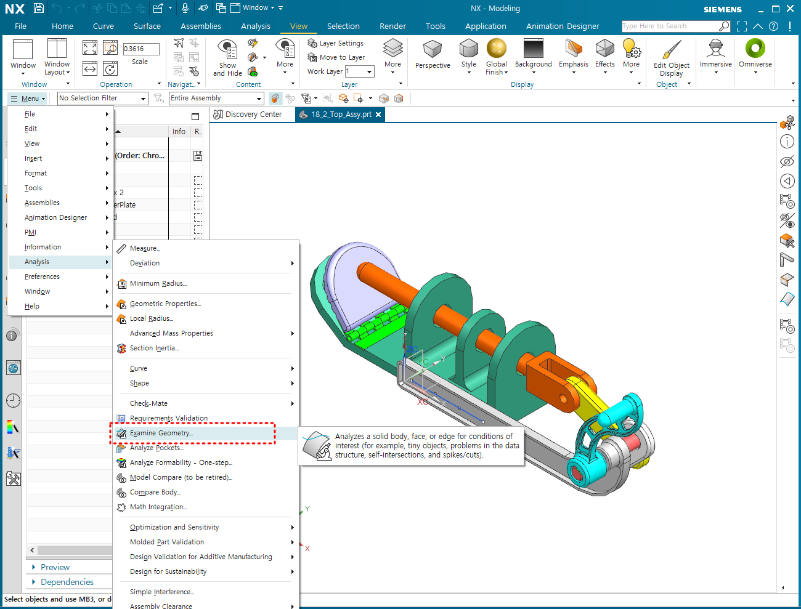This screenshot has height=609, width=801.
Task: Toggle the checkbox in the x 2 row
Action: pyautogui.click(x=198, y=193)
